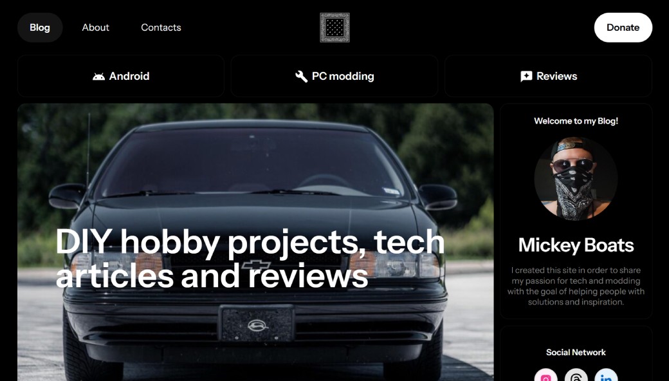Click the DIY hobby projects headline
The height and width of the screenshot is (381, 669).
(250, 259)
